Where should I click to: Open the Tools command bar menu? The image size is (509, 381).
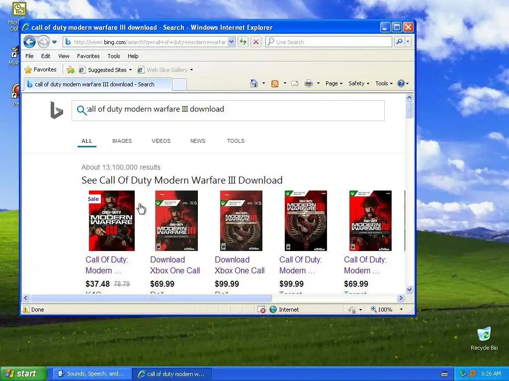click(x=384, y=83)
